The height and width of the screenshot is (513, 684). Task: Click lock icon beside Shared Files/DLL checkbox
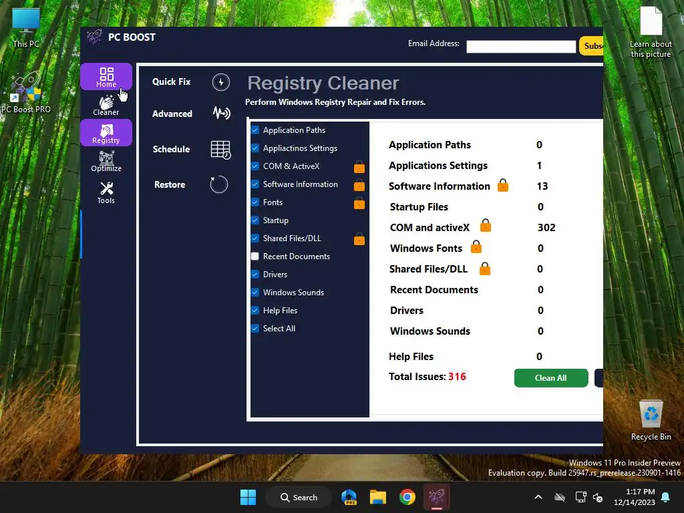[359, 239]
